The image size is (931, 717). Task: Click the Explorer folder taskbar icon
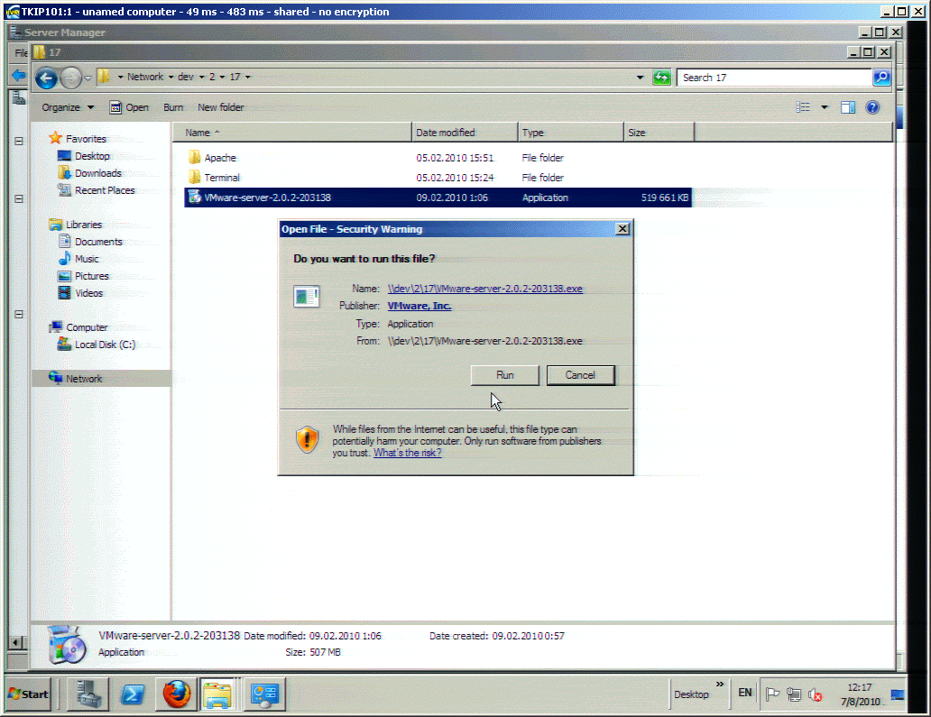[x=218, y=694]
